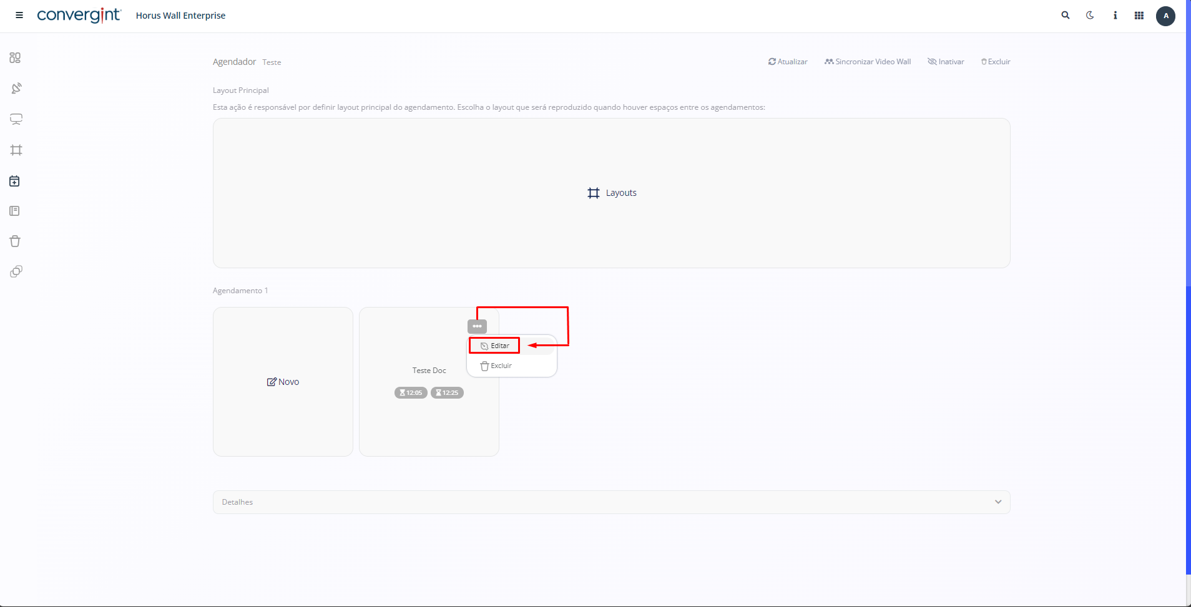Open the apps grid launcher
This screenshot has width=1191, height=607.
coord(1139,16)
